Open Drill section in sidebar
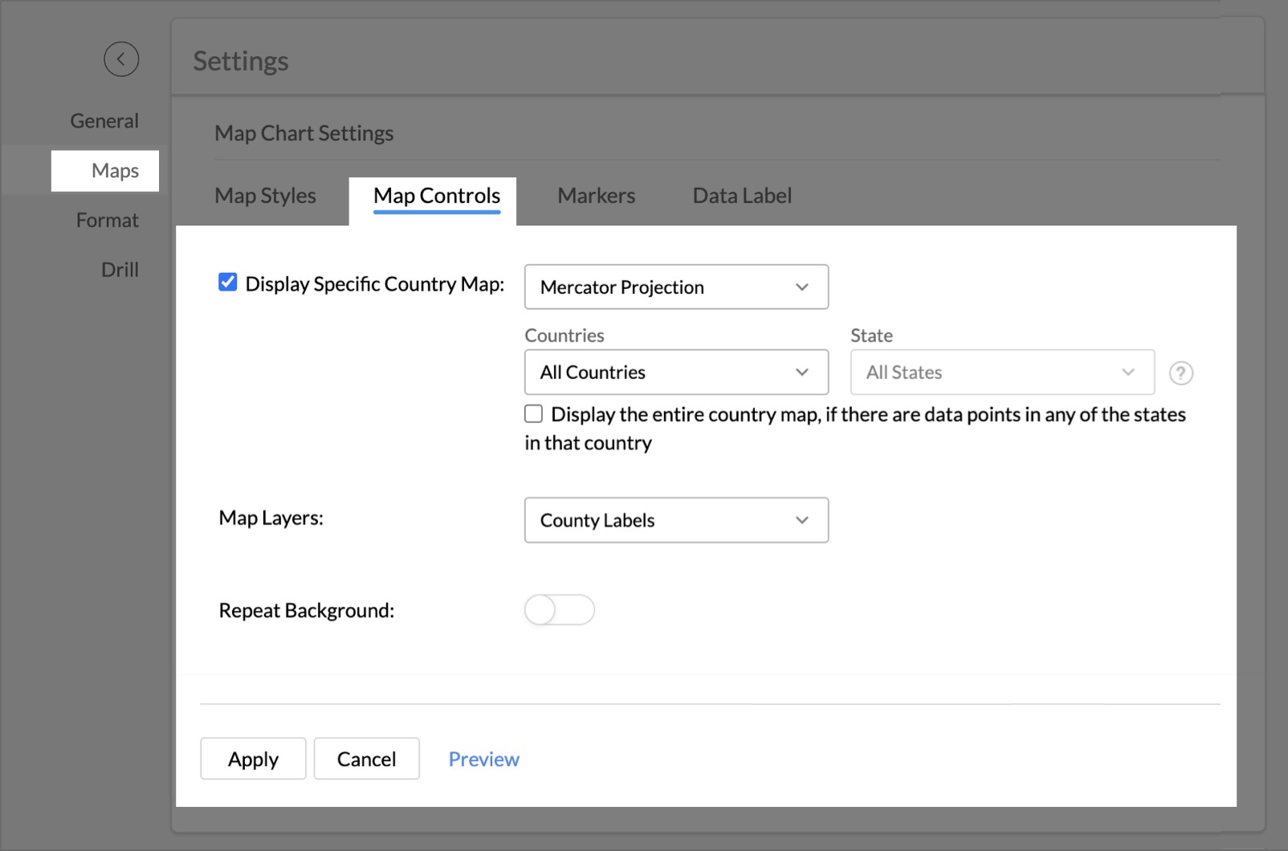The image size is (1288, 851). coord(120,270)
